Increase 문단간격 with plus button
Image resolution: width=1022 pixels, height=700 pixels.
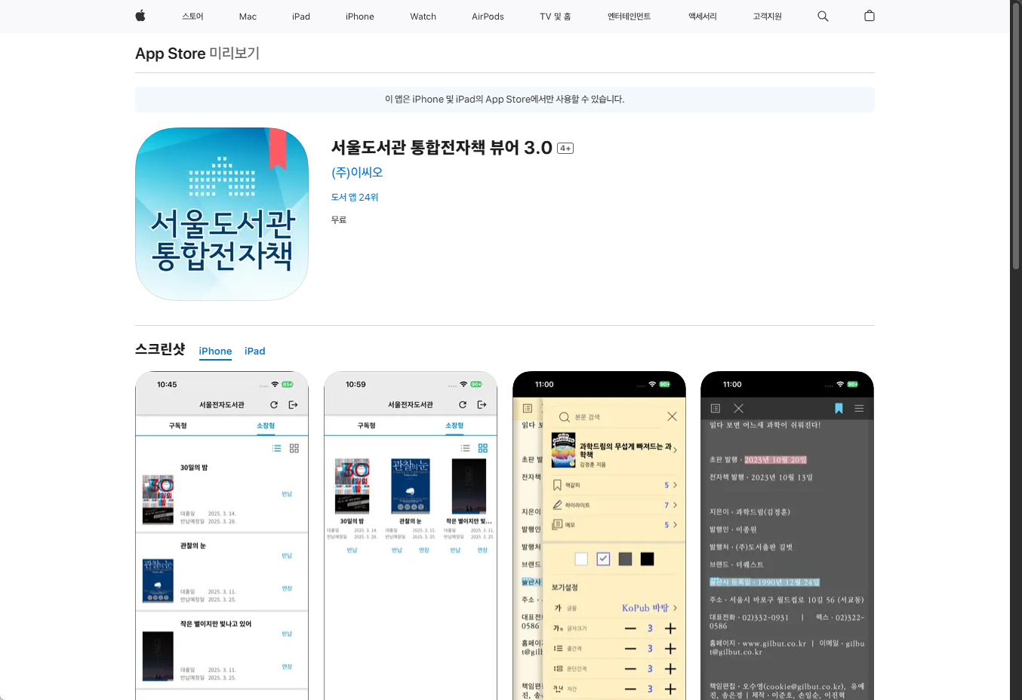[x=670, y=669]
